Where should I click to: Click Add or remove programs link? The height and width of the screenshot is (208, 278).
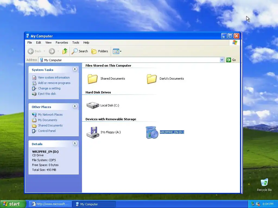pos(54,83)
